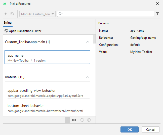Select the String tab
Image resolution: width=163 pixels, height=135 pixels.
click(x=8, y=23)
